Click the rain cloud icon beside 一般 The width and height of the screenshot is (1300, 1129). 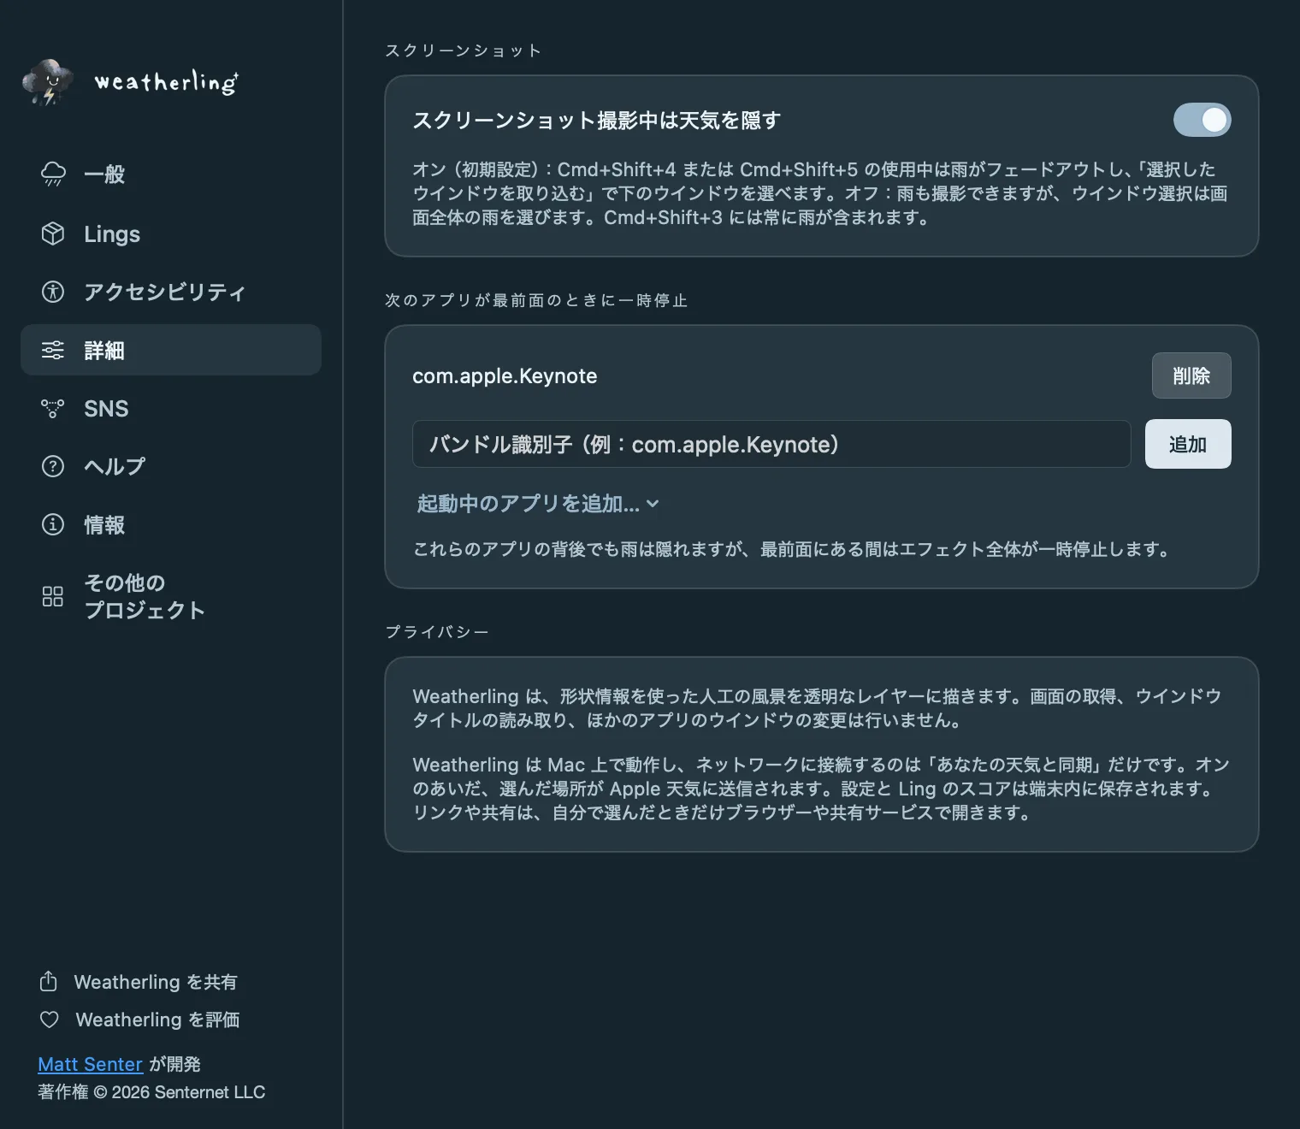pyautogui.click(x=53, y=174)
